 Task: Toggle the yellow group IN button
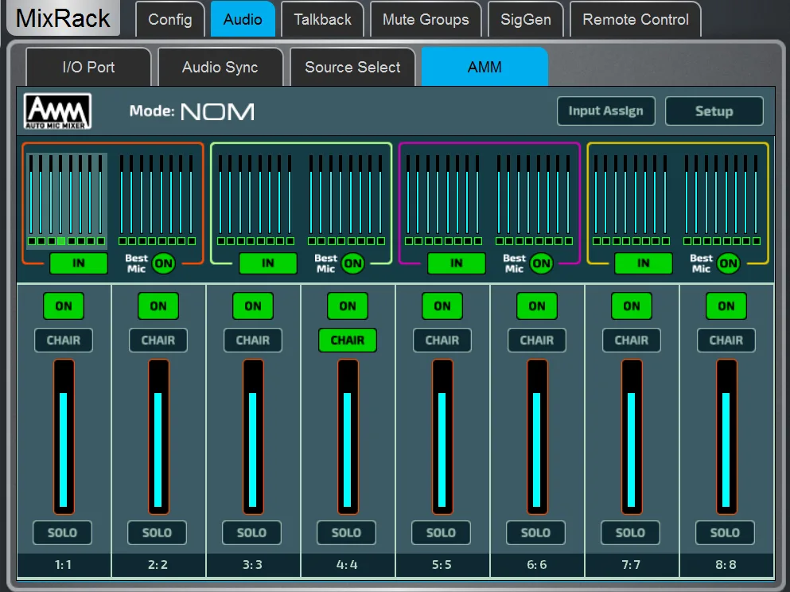coord(644,263)
